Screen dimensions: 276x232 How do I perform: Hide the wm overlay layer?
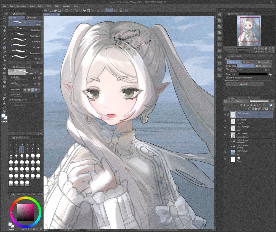click(x=225, y=114)
